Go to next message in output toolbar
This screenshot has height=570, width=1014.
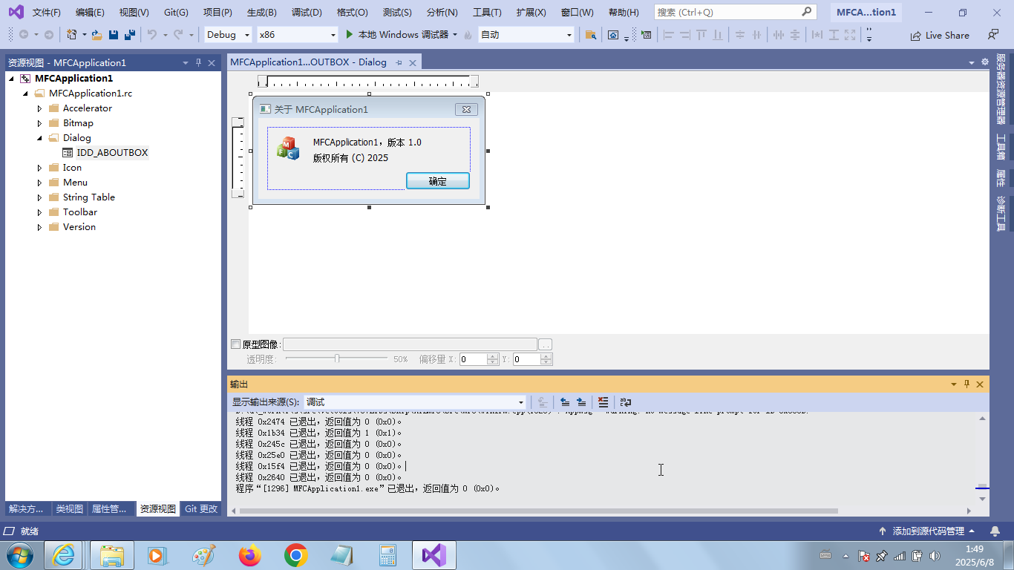click(581, 402)
